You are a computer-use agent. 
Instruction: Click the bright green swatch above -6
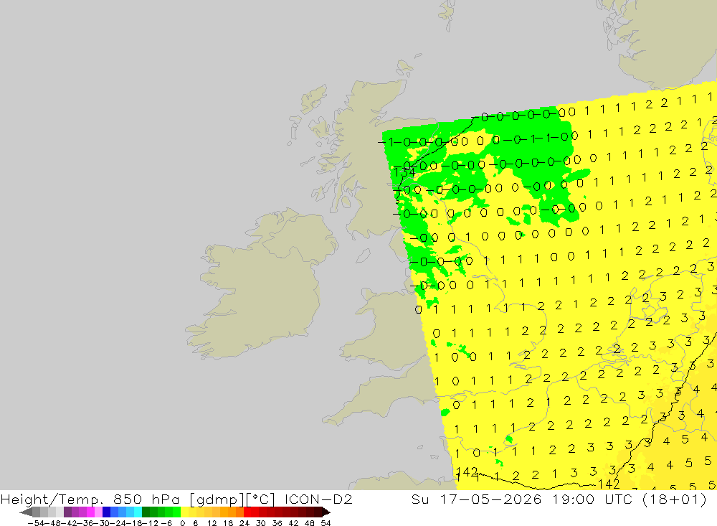coord(176,512)
